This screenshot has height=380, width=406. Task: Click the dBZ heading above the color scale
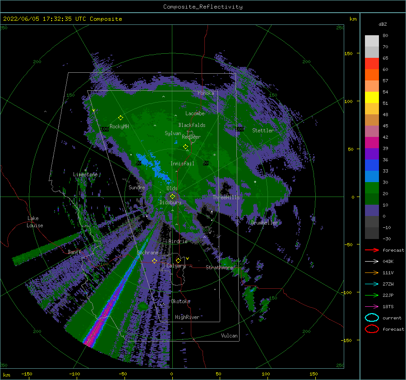pos(383,24)
